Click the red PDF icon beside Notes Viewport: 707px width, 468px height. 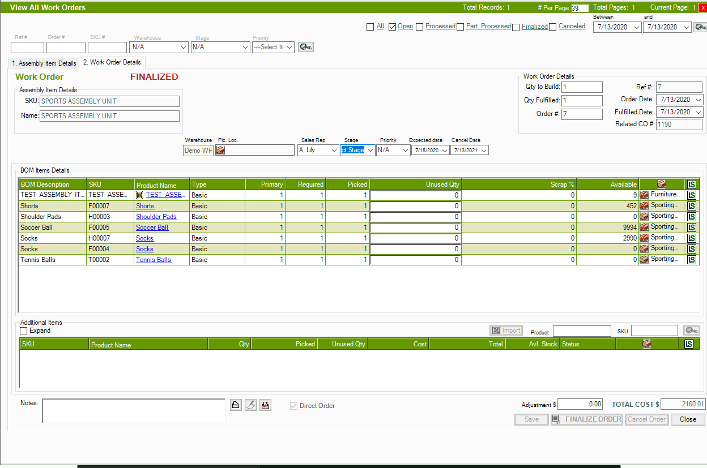coord(265,405)
